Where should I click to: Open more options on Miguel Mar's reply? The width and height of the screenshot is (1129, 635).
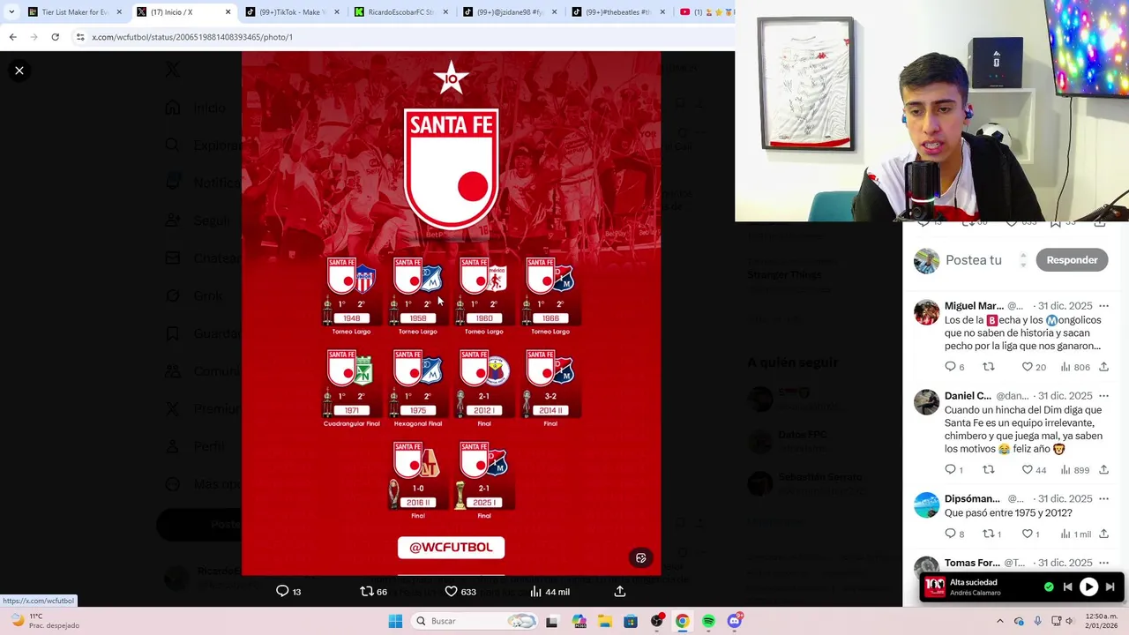click(1103, 306)
